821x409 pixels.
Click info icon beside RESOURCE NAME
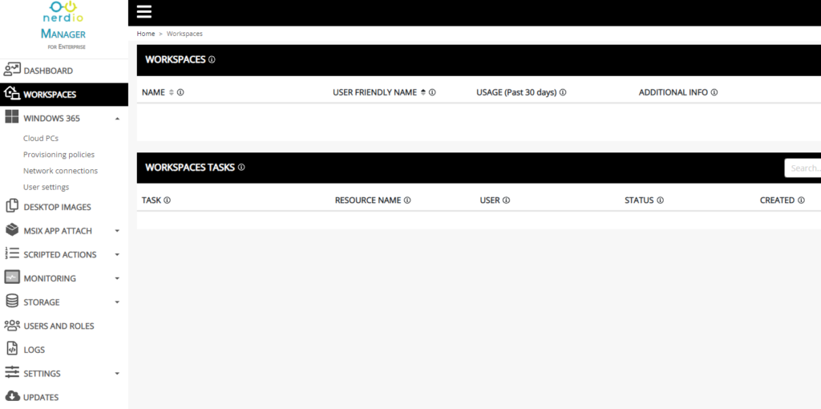pos(407,200)
